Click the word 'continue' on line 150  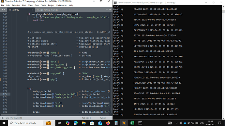pos(38,20)
